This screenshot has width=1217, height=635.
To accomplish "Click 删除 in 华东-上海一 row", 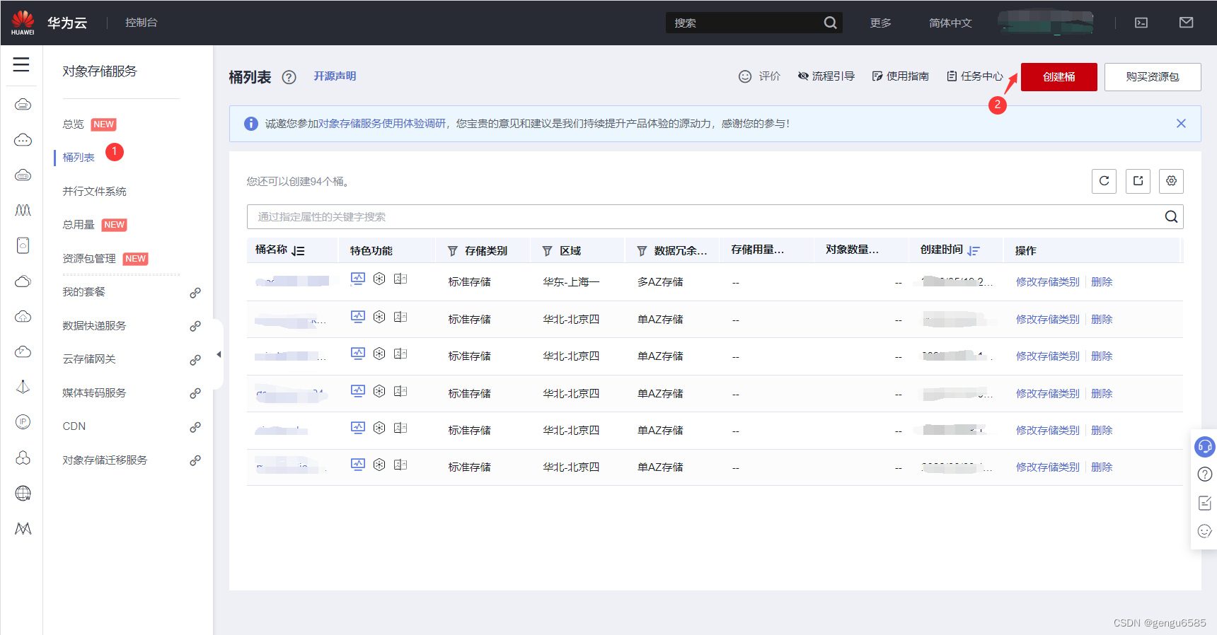I will pos(1102,282).
